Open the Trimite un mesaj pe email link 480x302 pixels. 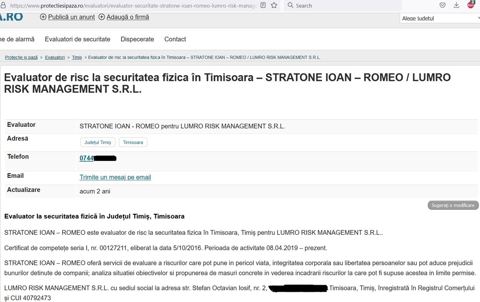(x=116, y=177)
